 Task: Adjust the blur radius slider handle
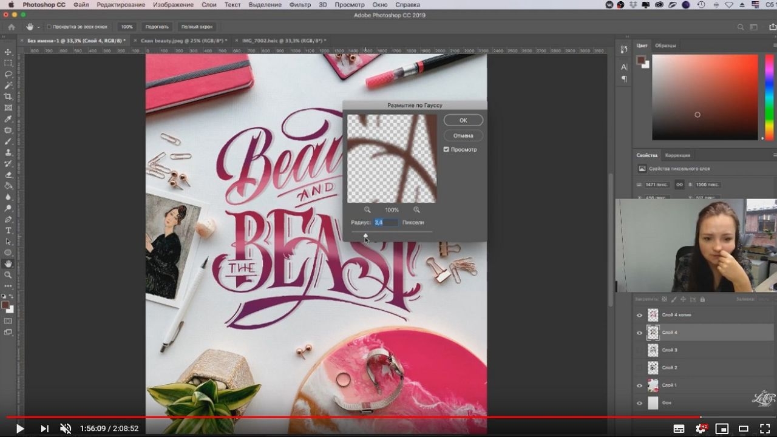(365, 234)
